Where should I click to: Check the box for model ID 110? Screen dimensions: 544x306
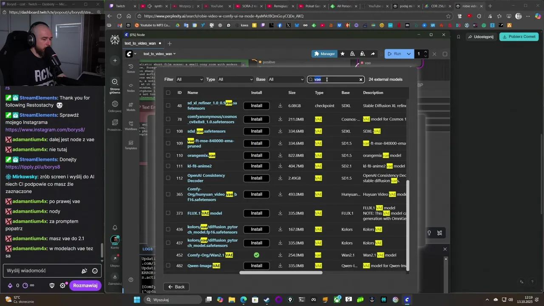point(168,155)
